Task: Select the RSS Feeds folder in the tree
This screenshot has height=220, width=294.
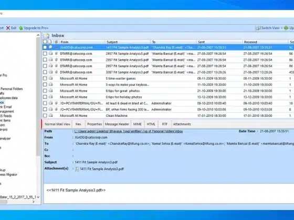Action: (6, 116)
